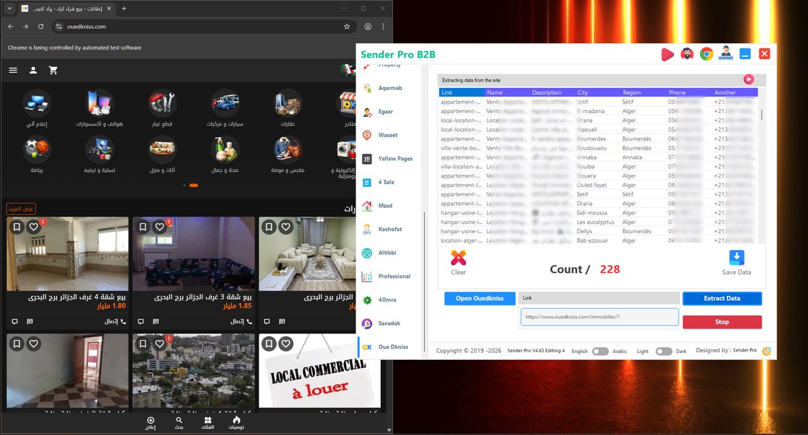The image size is (808, 435).
Task: Open the رياضة sports category icon
Action: coord(37,149)
